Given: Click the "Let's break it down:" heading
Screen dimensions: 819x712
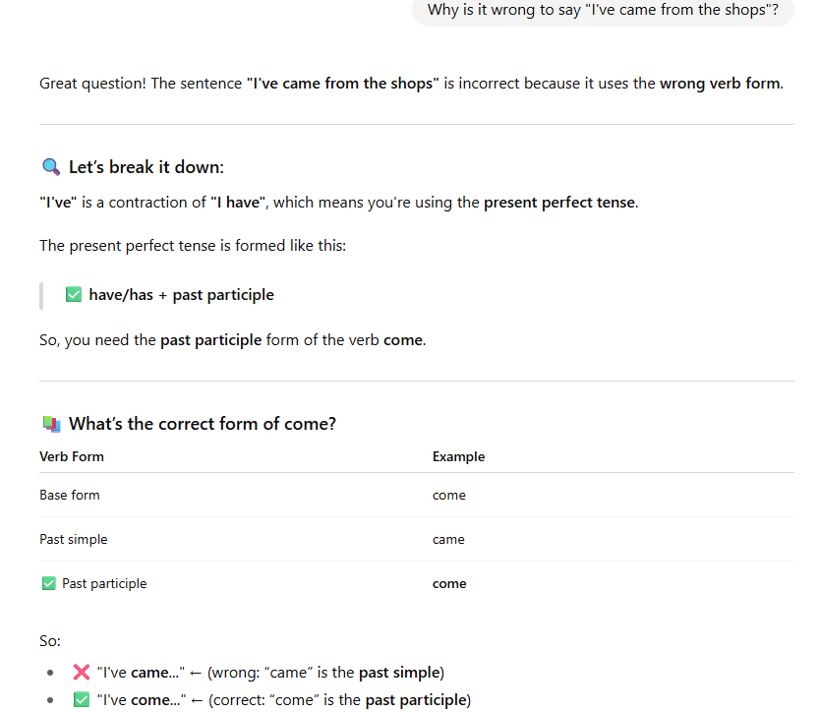Looking at the screenshot, I should 146,167.
